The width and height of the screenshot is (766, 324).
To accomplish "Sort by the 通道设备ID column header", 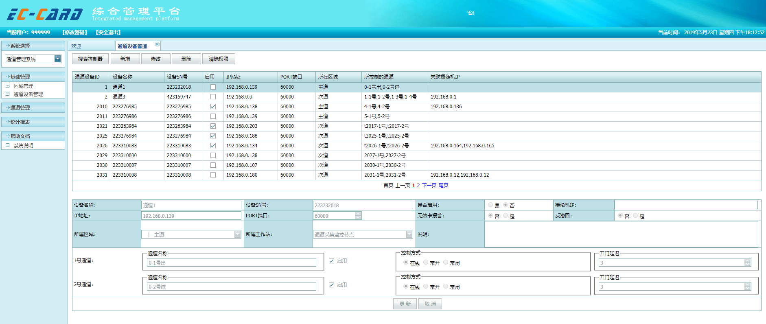I will [91, 77].
